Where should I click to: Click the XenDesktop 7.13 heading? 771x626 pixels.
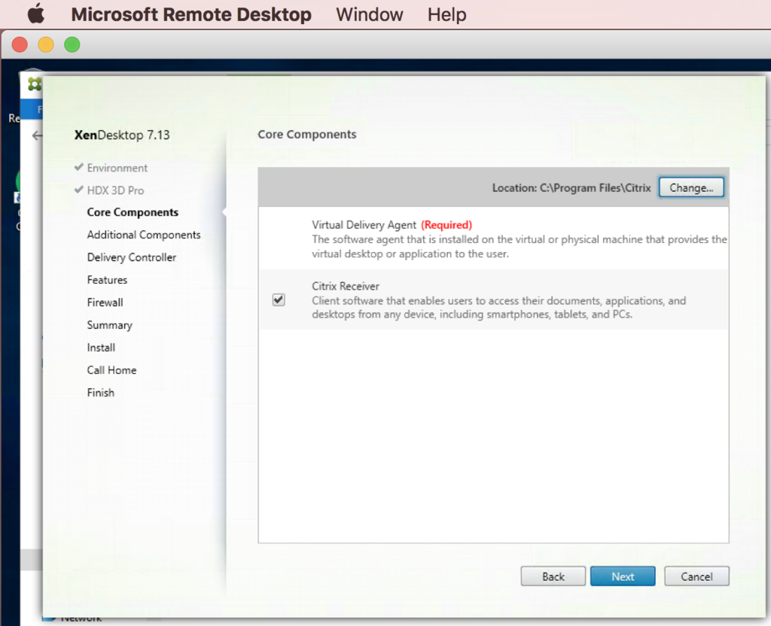tap(122, 135)
